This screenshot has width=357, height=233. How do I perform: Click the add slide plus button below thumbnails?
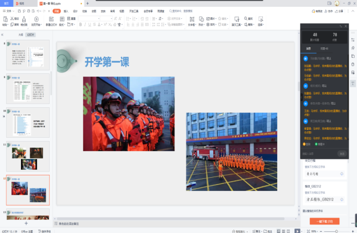pos(26,223)
